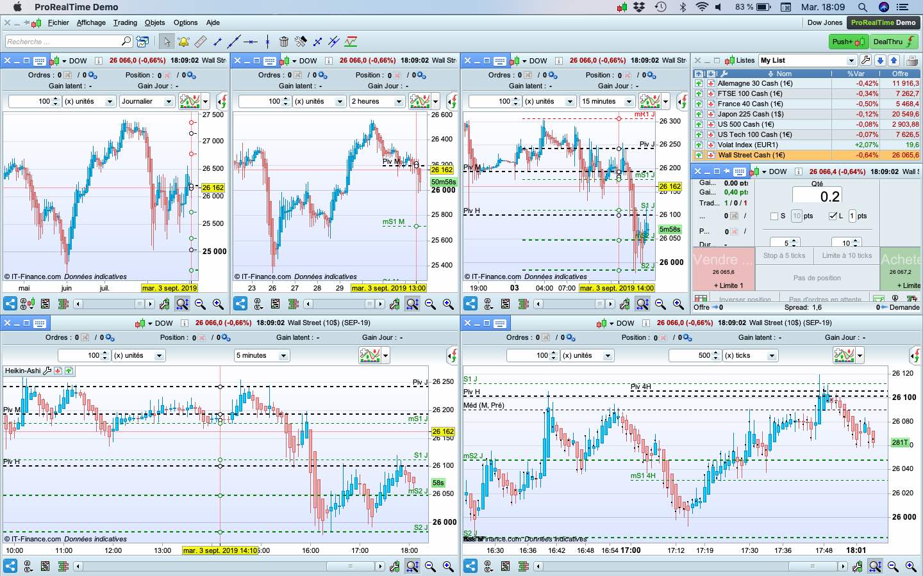Open the Fichier menu
Image resolution: width=923 pixels, height=576 pixels.
(x=58, y=22)
